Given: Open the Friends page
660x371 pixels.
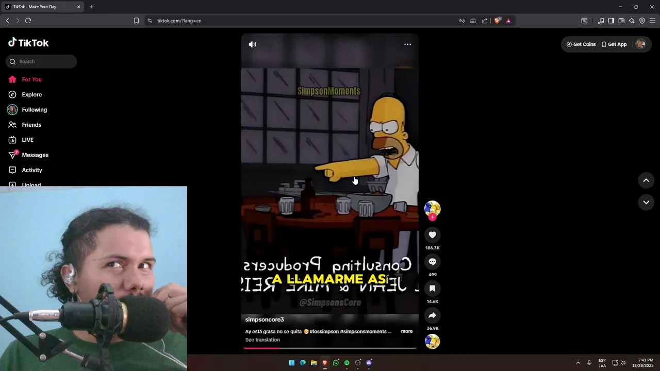Looking at the screenshot, I should (x=25, y=125).
